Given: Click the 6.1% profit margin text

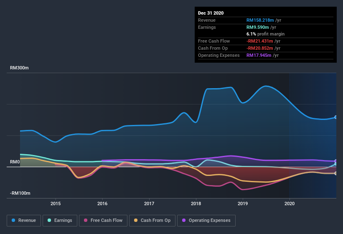Looking at the screenshot, I should click(x=266, y=34).
